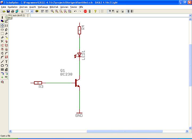Click the Zoom in magnifier icon
This screenshot has width=192, height=139.
click(57, 11)
